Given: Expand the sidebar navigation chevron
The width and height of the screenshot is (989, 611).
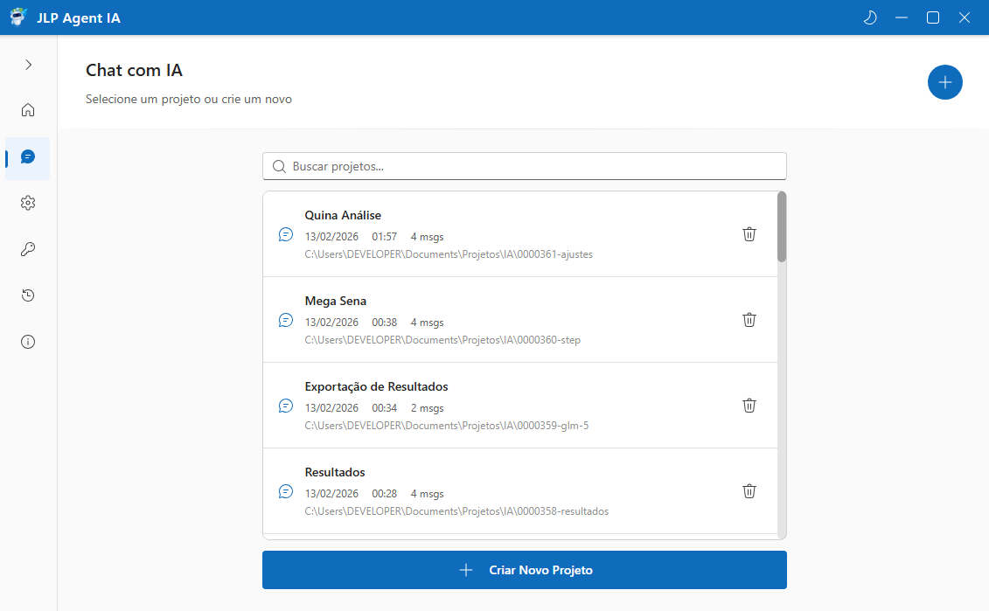Looking at the screenshot, I should pyautogui.click(x=28, y=65).
